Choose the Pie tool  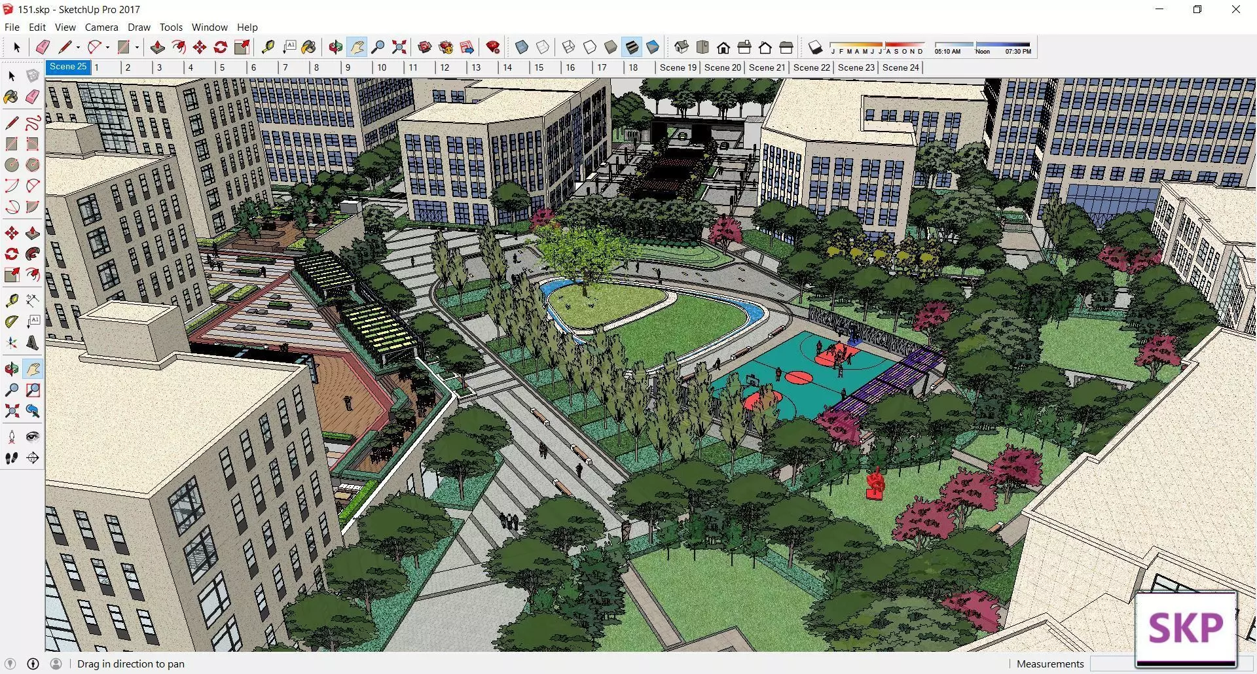pyautogui.click(x=33, y=207)
